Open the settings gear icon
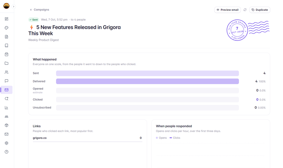 (6, 143)
